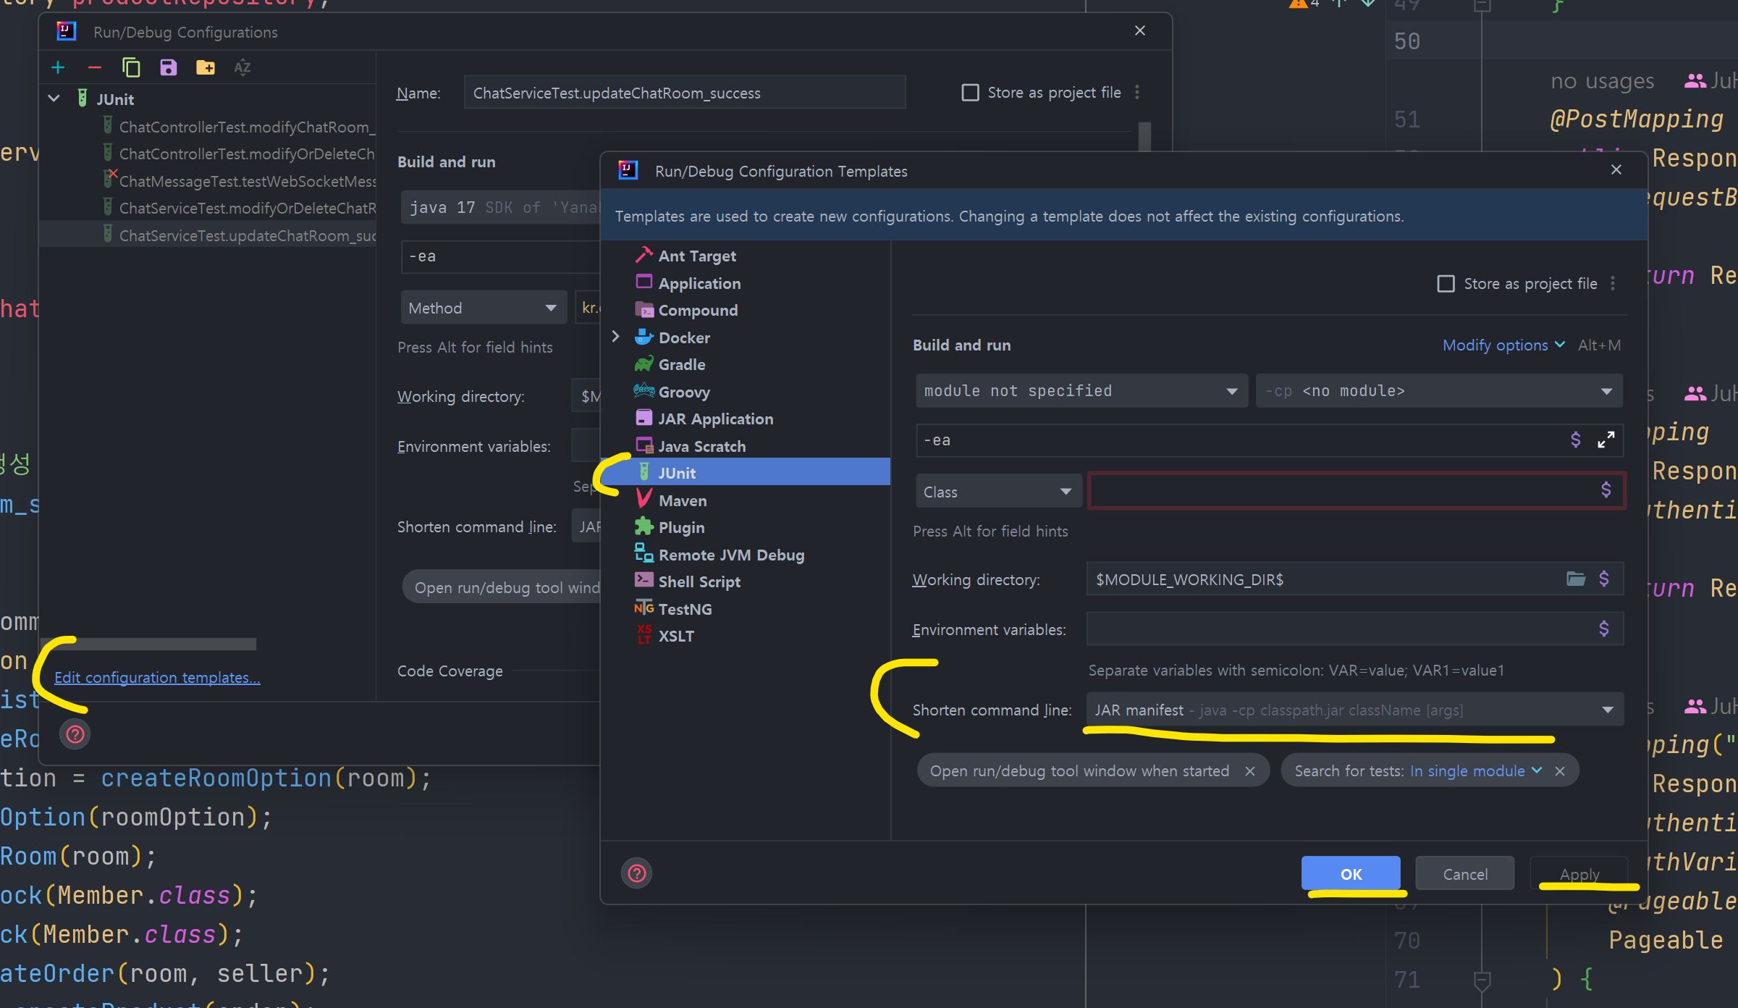Click the Add New Configuration plus icon
The height and width of the screenshot is (1008, 1738).
[x=58, y=67]
